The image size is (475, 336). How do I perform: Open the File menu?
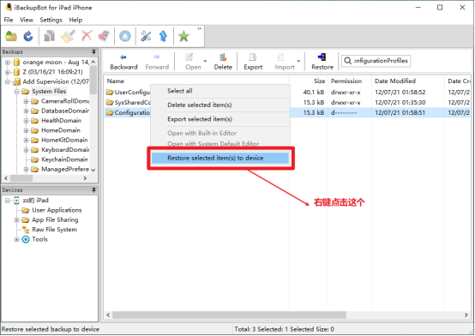click(9, 20)
